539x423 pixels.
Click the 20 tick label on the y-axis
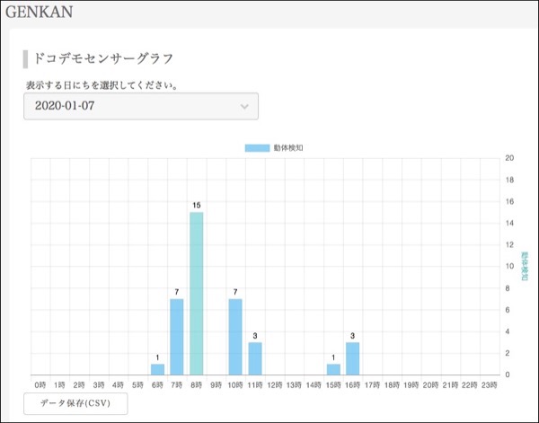coord(509,158)
